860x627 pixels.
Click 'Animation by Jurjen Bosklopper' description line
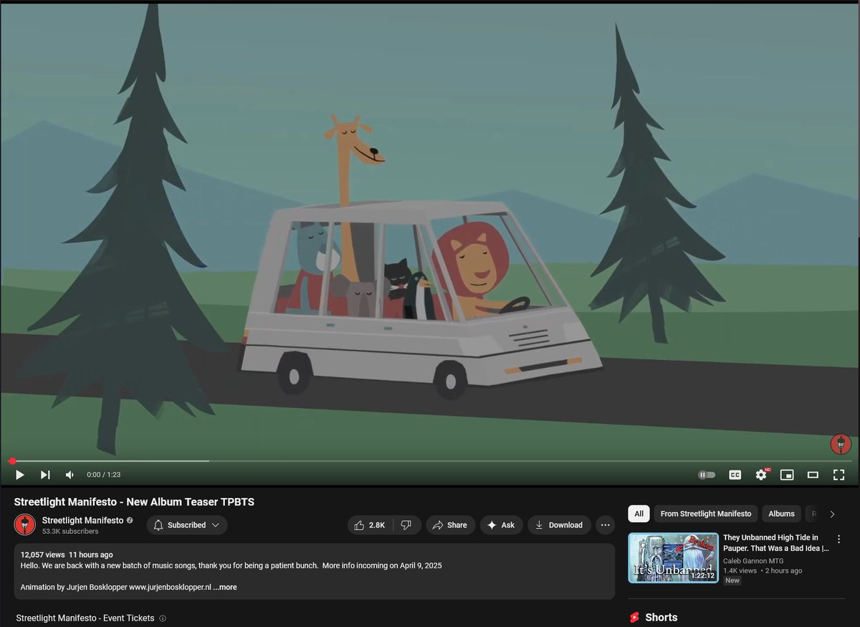[x=116, y=587]
